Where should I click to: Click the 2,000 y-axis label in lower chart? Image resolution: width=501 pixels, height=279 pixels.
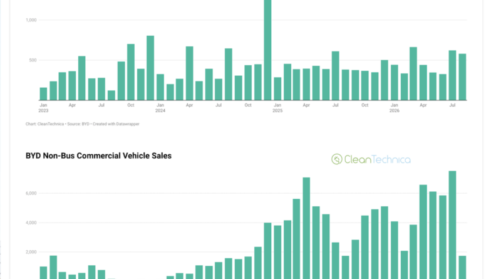31,252
